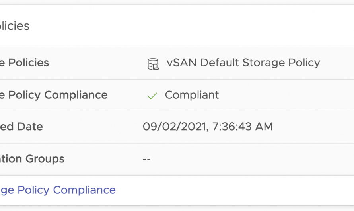Click the green compliance checkmark icon
This screenshot has height=211, width=354.
152,96
